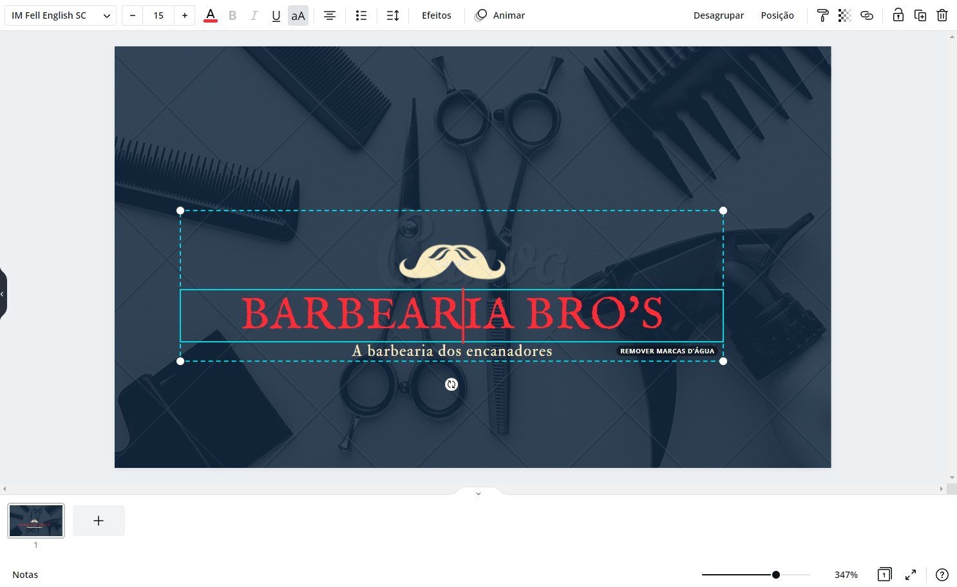Screen dimensions: 957x587
Task: Add a link with chain icon
Action: coord(867,15)
